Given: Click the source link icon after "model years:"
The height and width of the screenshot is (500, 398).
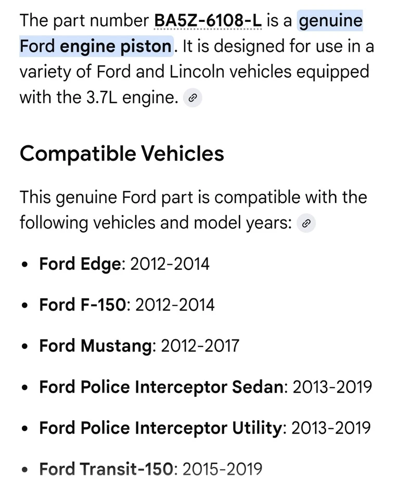Looking at the screenshot, I should pyautogui.click(x=306, y=223).
